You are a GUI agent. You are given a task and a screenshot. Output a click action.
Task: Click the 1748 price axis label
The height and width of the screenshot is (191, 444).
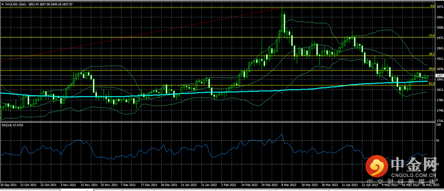440,110
